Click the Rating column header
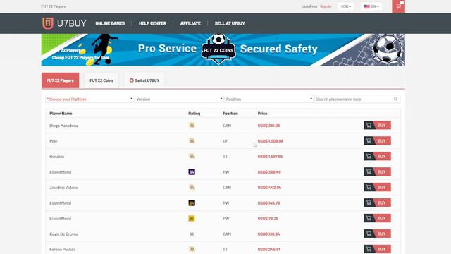Image resolution: width=451 pixels, height=254 pixels. point(194,114)
